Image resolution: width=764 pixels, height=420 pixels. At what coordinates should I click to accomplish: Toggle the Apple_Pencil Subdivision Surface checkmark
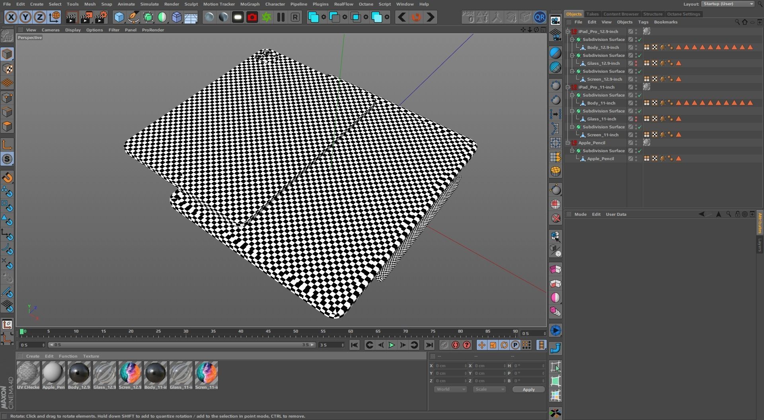tap(639, 151)
